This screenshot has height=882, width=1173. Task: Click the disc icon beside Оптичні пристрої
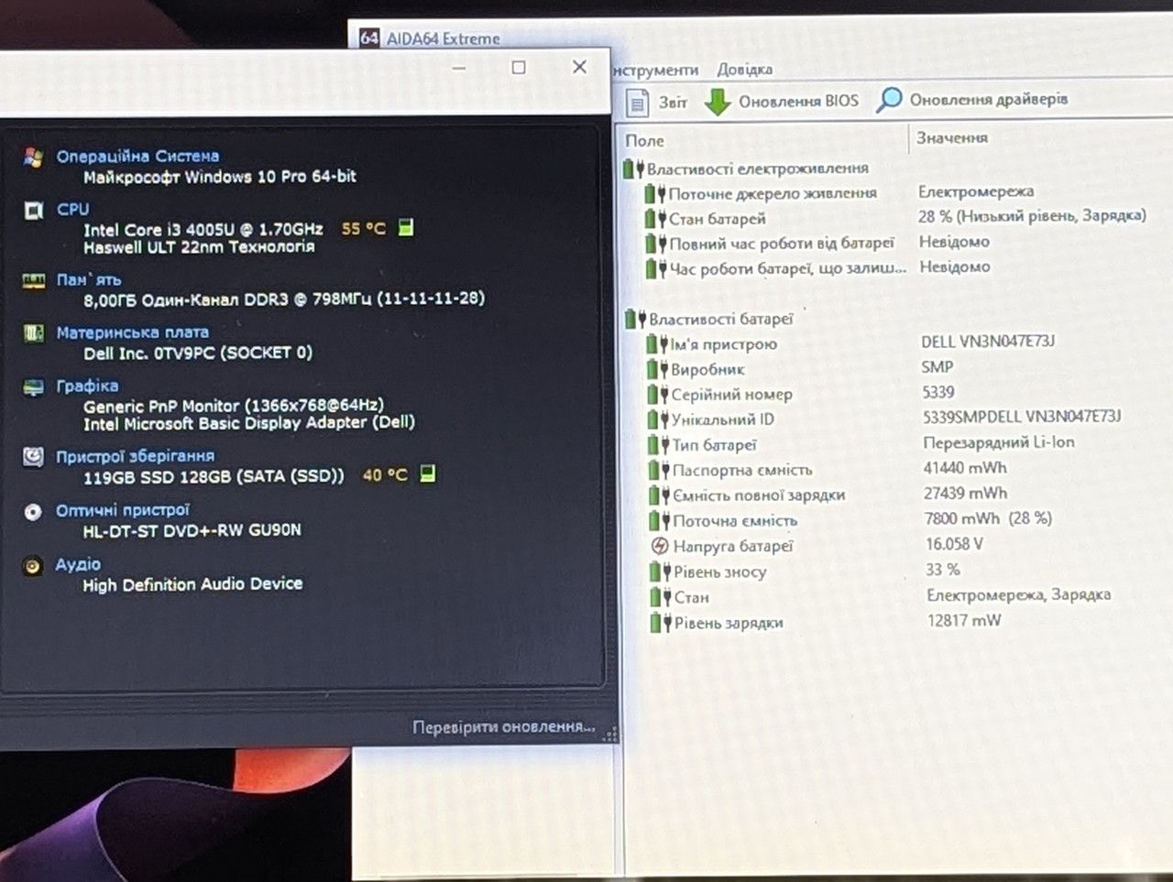point(33,512)
